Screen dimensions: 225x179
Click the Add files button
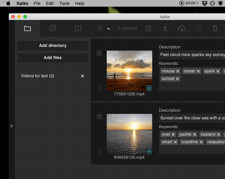[53, 58]
